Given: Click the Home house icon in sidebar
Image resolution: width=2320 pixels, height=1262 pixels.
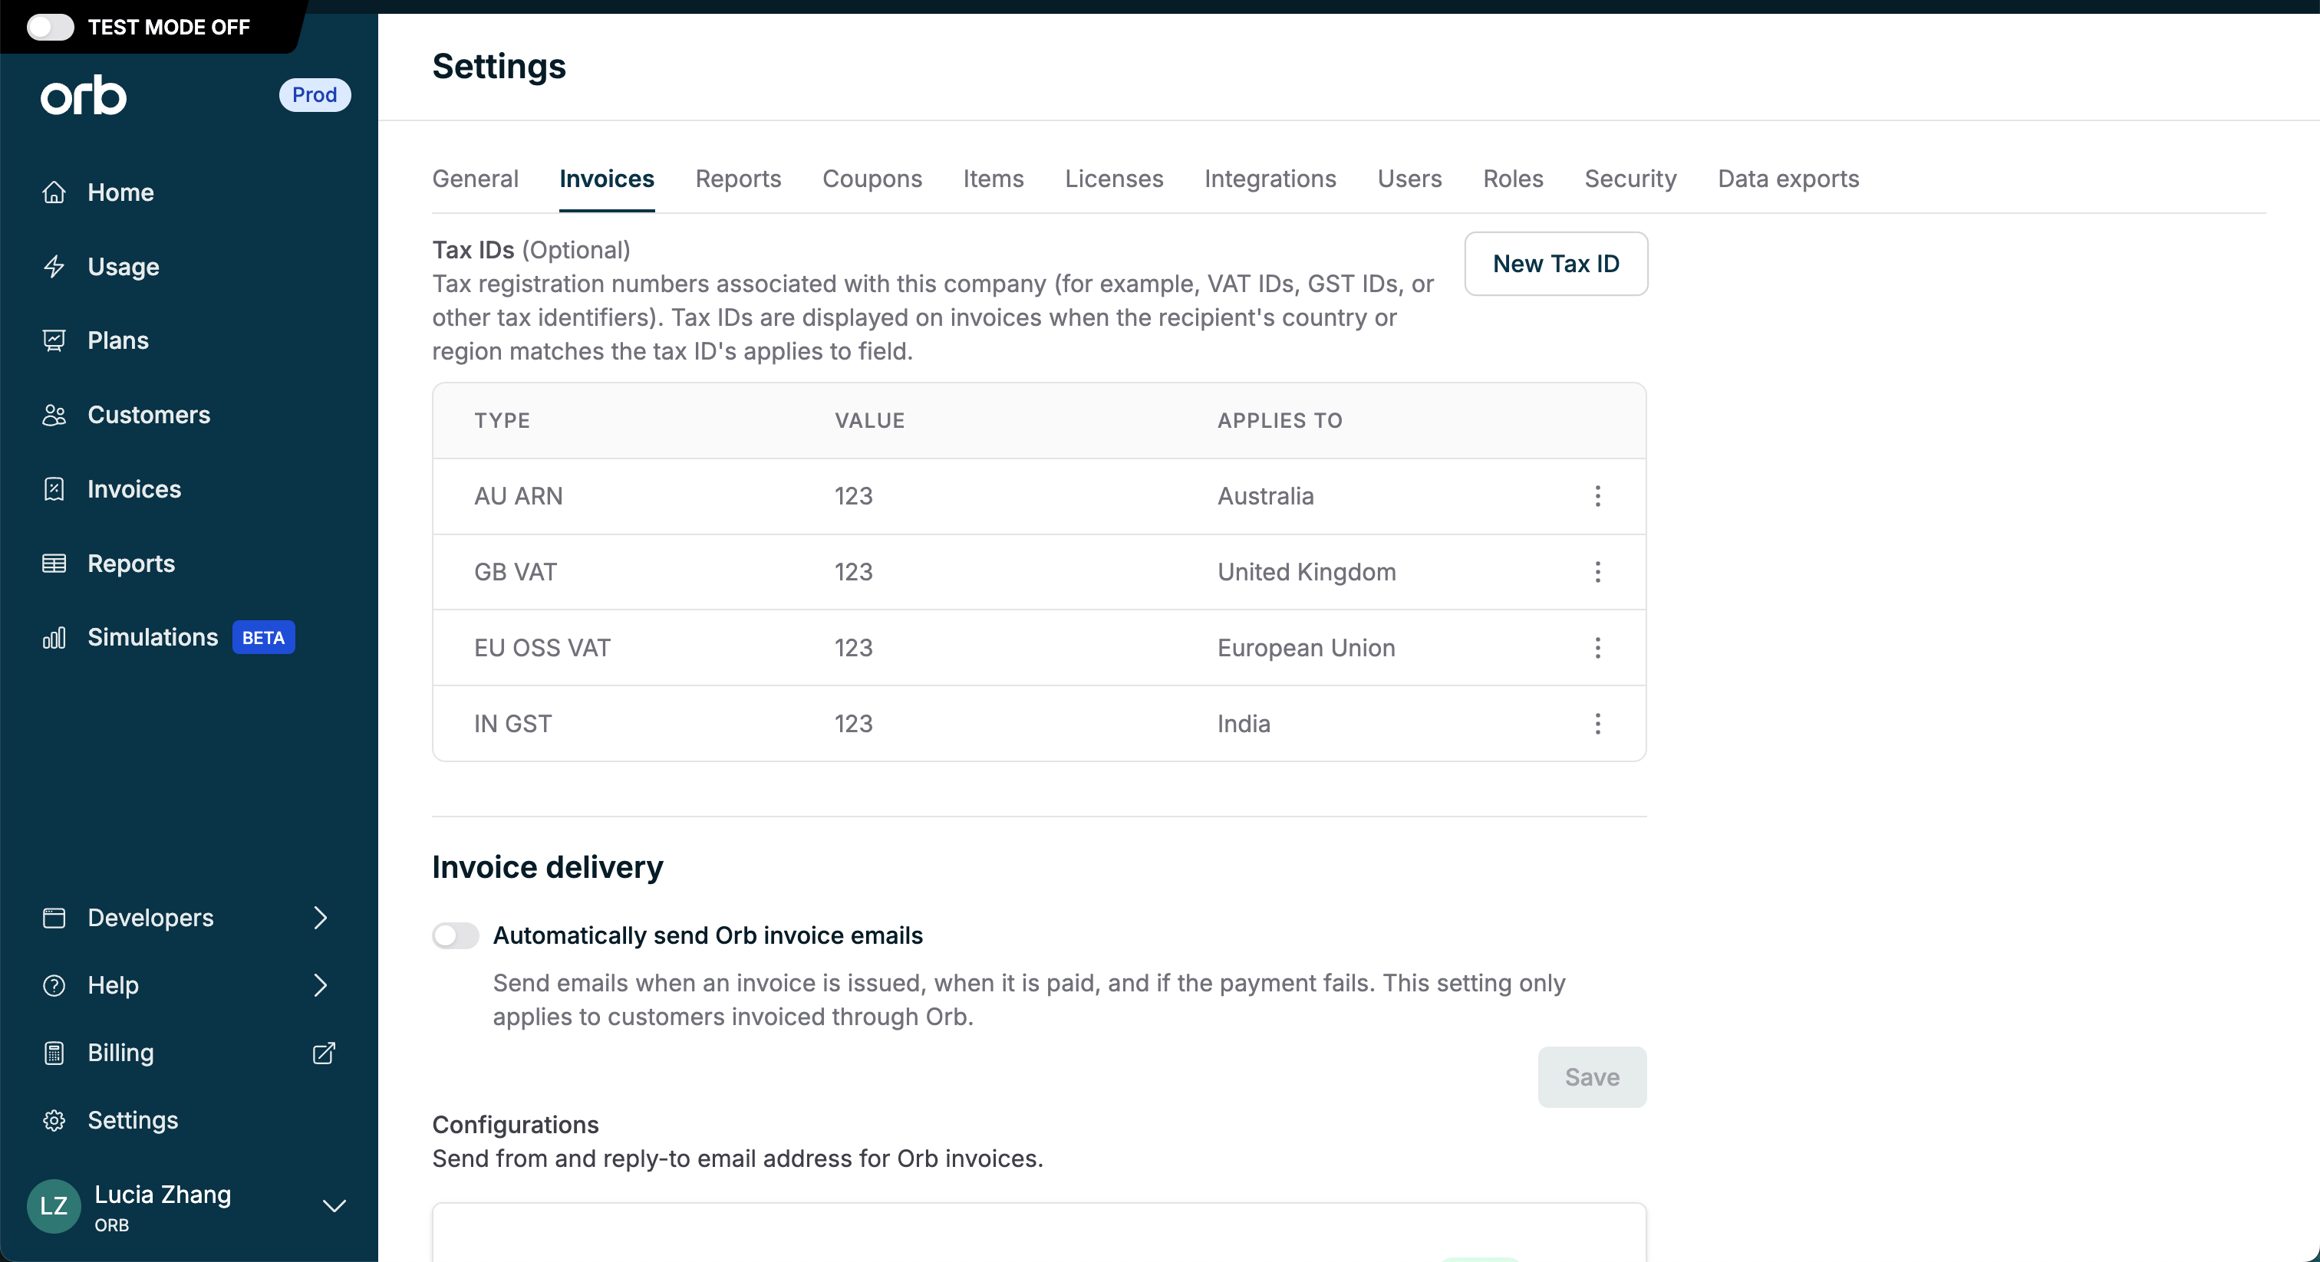Looking at the screenshot, I should 54,192.
